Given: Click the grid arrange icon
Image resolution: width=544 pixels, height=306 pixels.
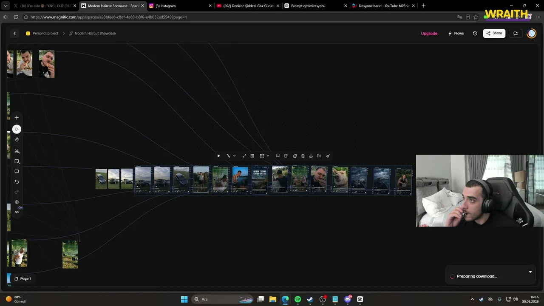Looking at the screenshot, I should (x=262, y=156).
